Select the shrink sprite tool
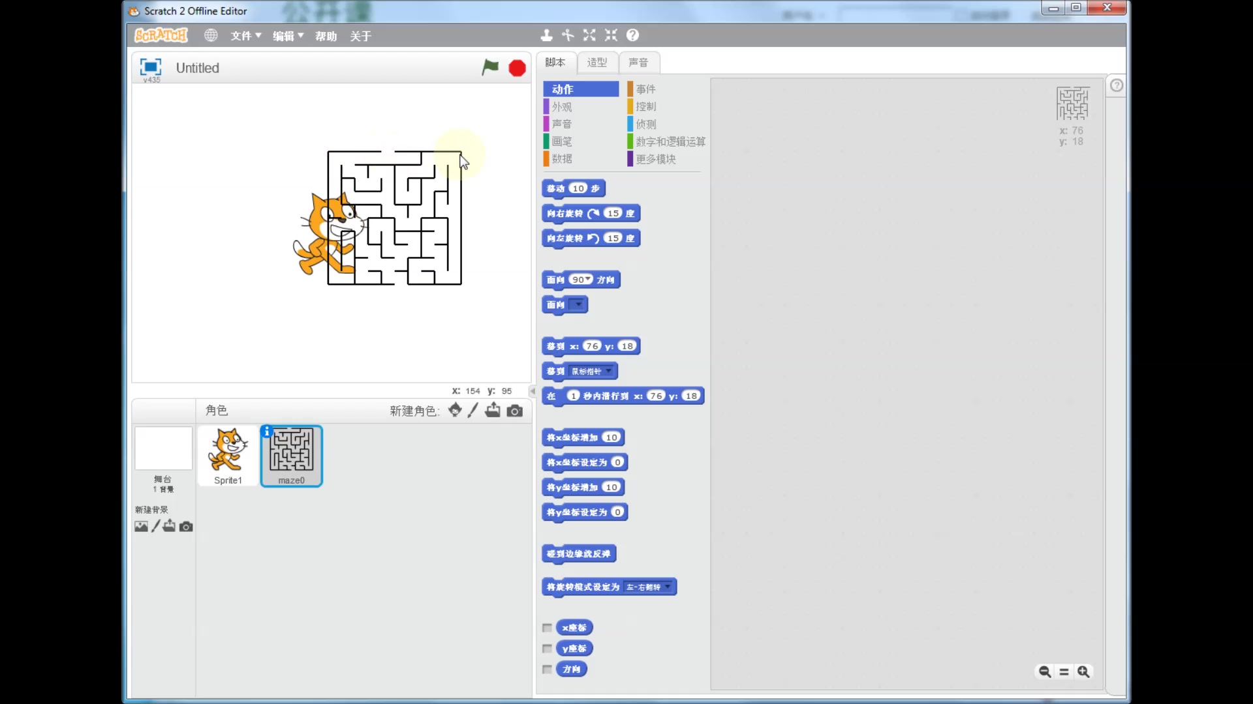The height and width of the screenshot is (704, 1253). [611, 35]
